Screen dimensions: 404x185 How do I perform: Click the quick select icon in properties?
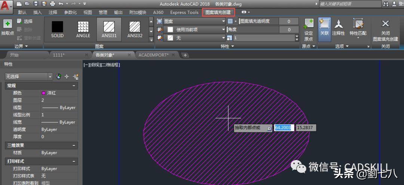click(x=76, y=76)
